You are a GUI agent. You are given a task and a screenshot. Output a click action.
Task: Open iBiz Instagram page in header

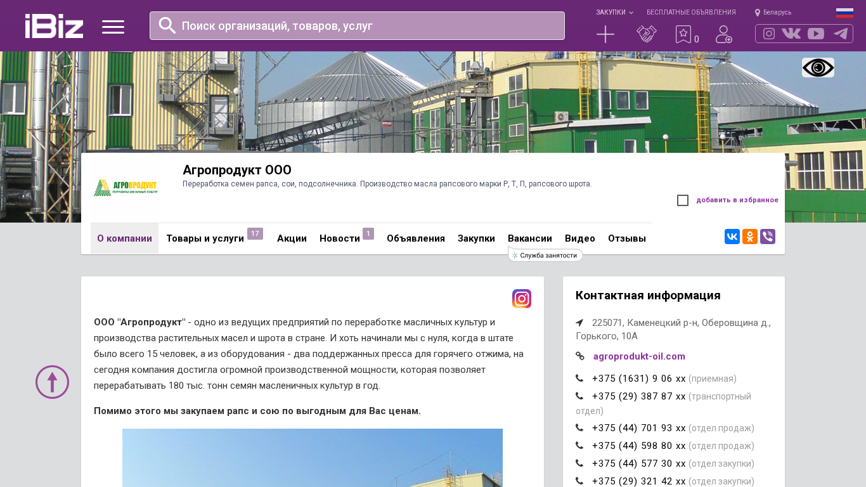tap(769, 34)
